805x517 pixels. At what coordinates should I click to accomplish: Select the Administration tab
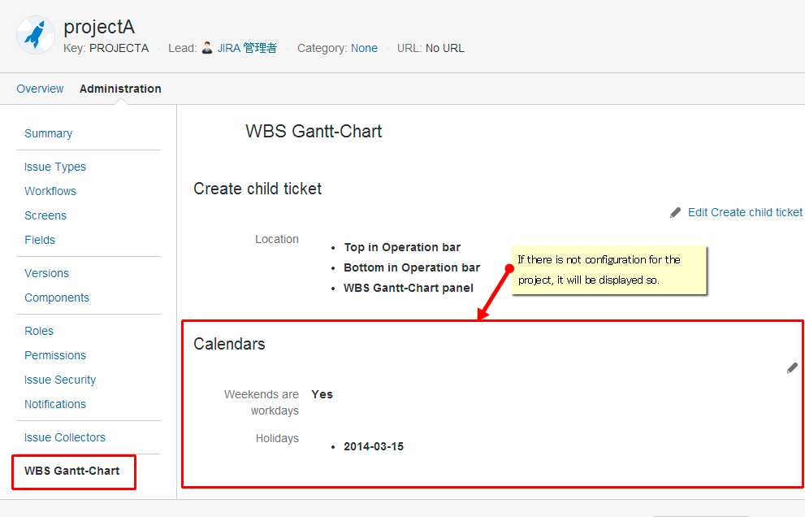[x=120, y=89]
